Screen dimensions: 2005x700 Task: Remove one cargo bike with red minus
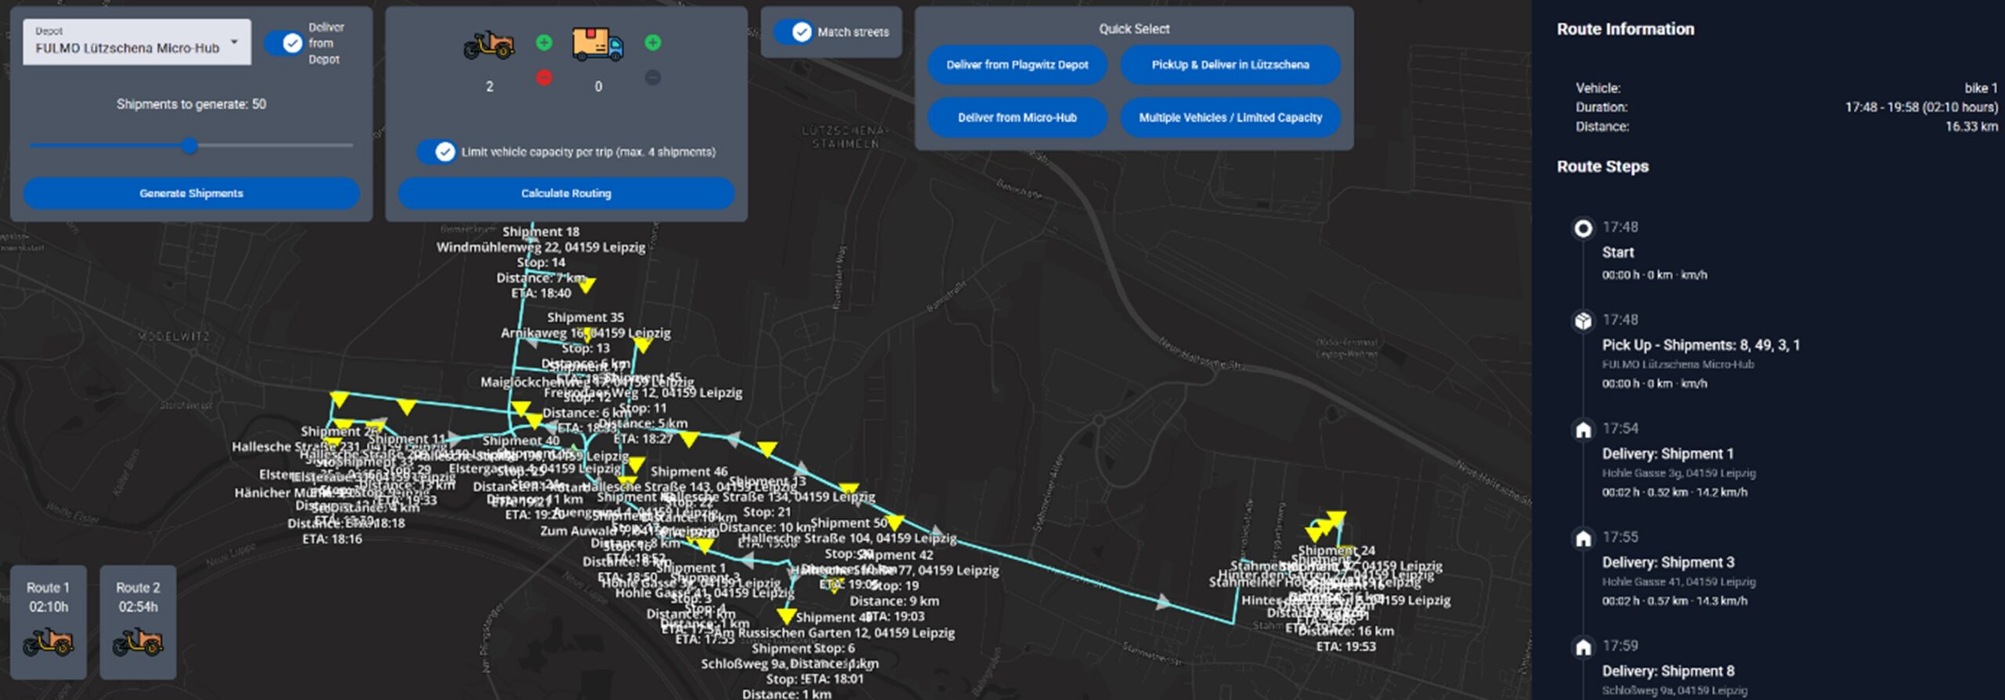pyautogui.click(x=544, y=78)
